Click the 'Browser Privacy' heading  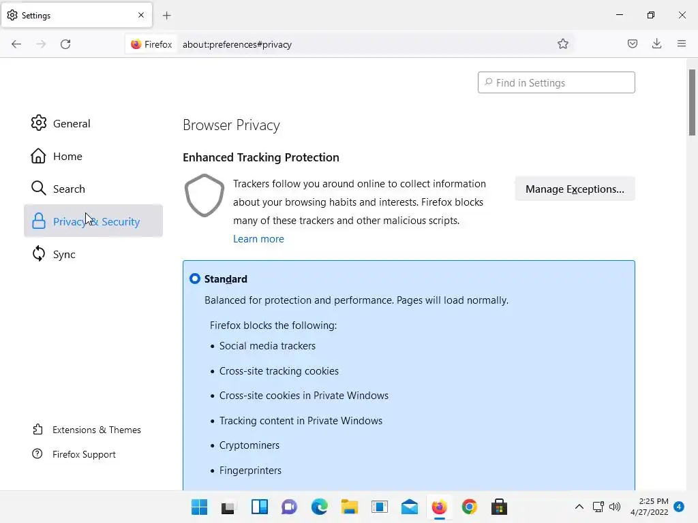(x=231, y=125)
